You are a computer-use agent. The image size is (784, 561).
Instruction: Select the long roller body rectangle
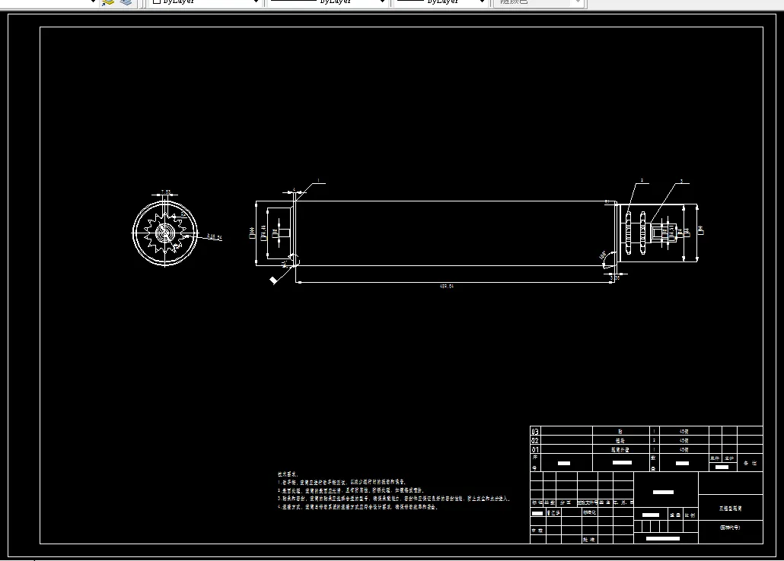click(x=455, y=233)
